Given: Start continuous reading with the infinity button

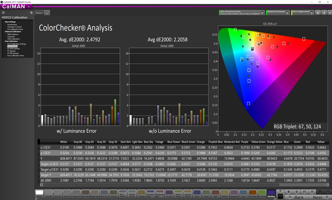Looking at the screenshot, I should point(312,192).
